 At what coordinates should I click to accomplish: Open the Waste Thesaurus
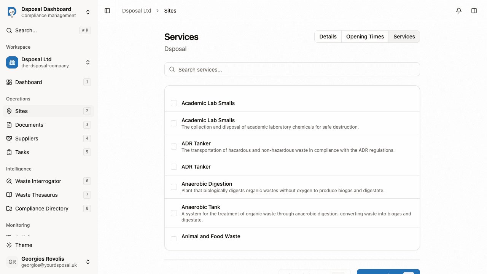tap(9, 195)
